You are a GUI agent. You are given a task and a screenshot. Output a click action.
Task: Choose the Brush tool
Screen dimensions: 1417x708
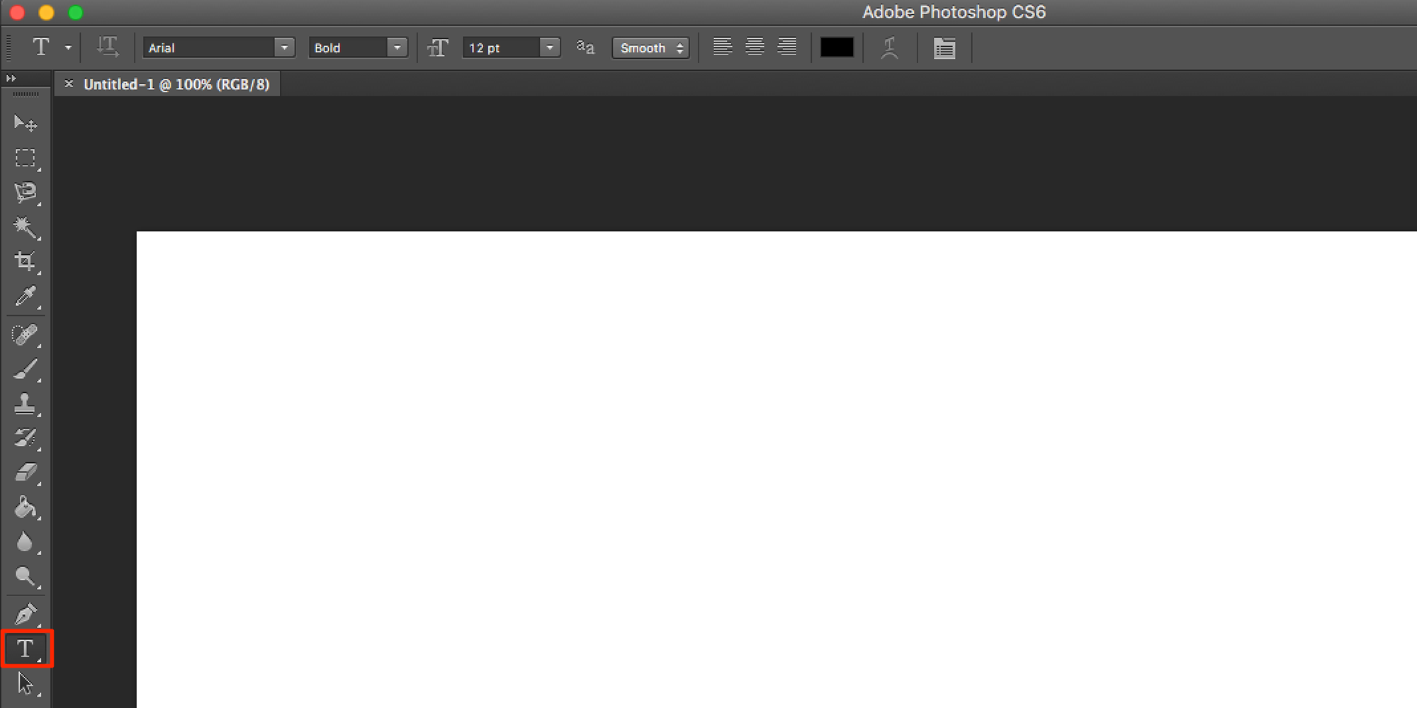pos(26,368)
